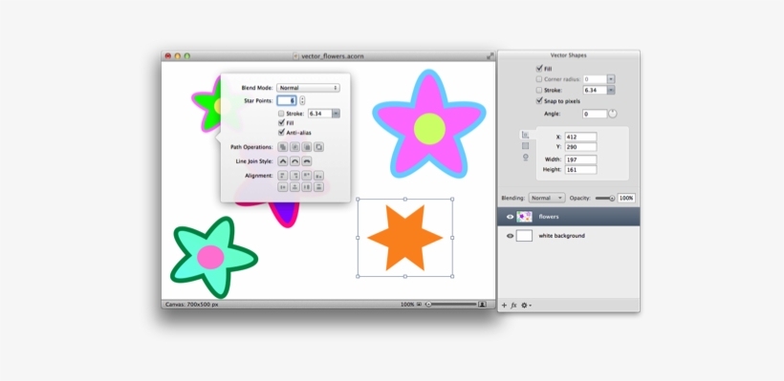Click the third Path Operations icon
The image size is (784, 381).
tap(307, 147)
